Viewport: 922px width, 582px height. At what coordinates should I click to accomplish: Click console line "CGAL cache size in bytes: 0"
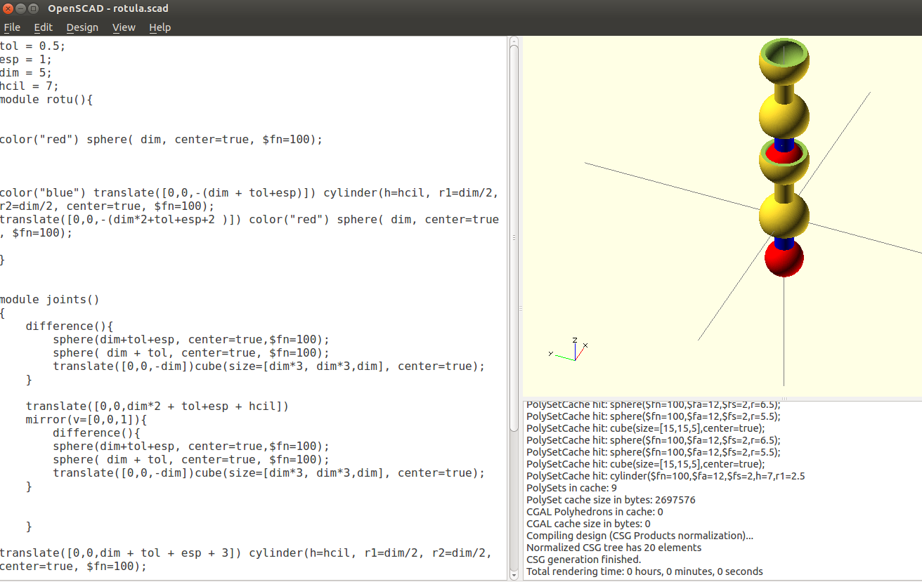point(588,524)
